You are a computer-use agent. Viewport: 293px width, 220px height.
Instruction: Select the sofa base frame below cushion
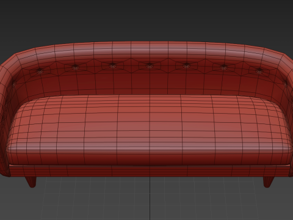[150, 170]
